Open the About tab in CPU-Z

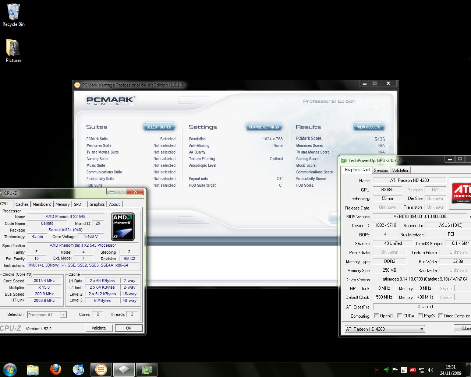pyautogui.click(x=114, y=204)
